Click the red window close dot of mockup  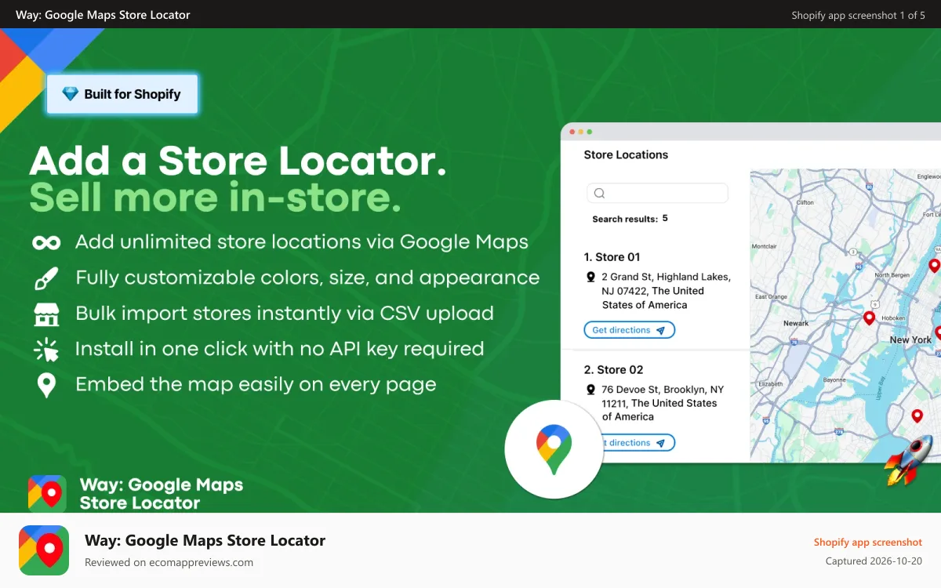572,132
